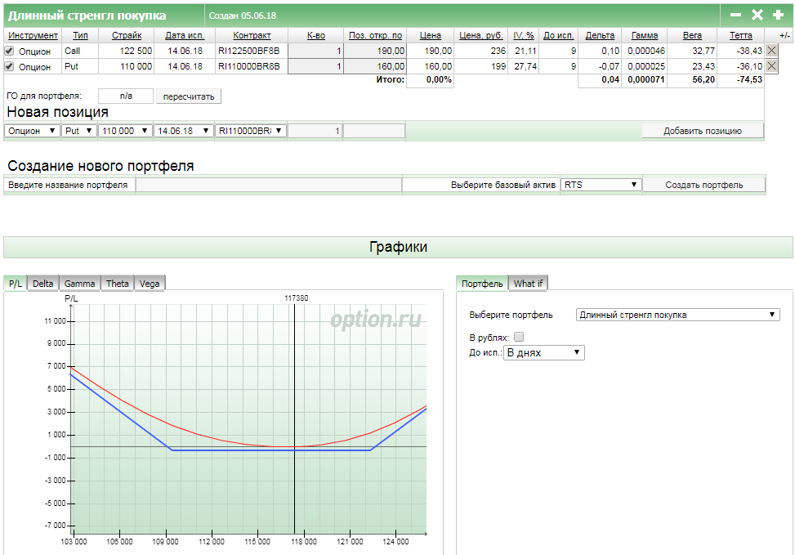Click the X icon in portfolio header

(x=757, y=15)
